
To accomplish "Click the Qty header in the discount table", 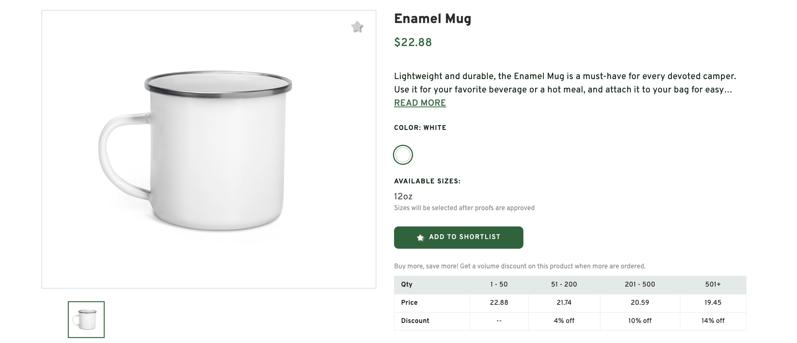I will (406, 284).
